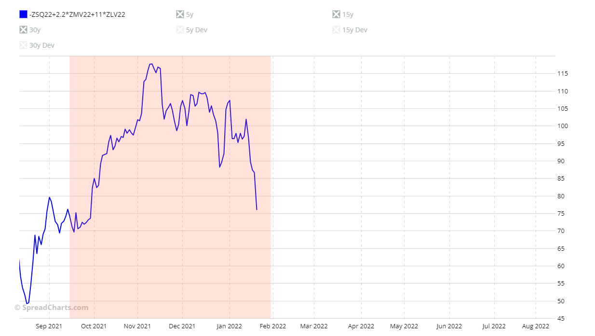Show the 30y average series label
The image size is (595, 336).
pos(35,30)
